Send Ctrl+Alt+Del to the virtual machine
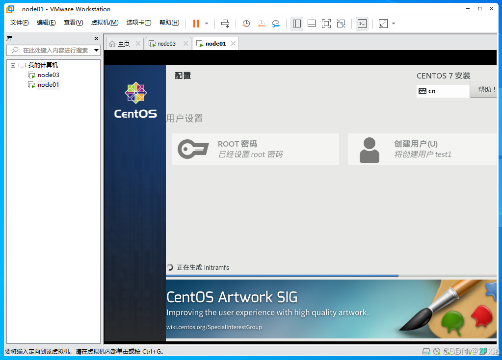502x360 pixels. [225, 24]
